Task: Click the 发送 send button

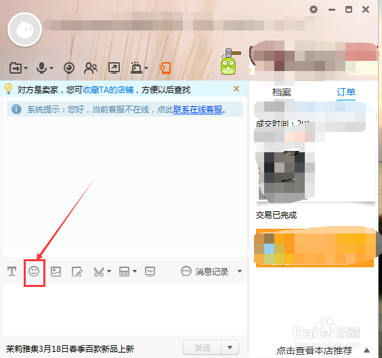Action: click(x=203, y=347)
